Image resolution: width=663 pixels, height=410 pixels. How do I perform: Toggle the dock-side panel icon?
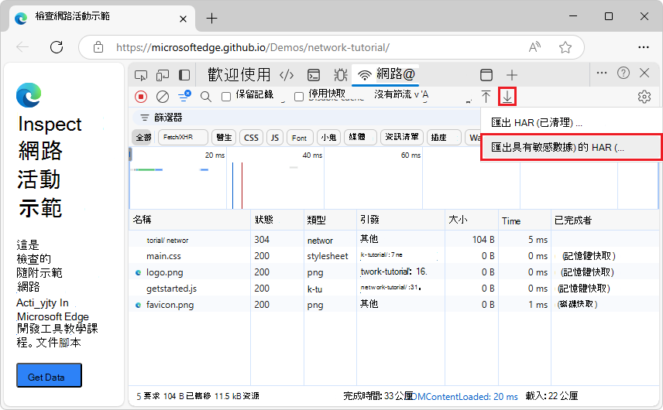click(184, 75)
